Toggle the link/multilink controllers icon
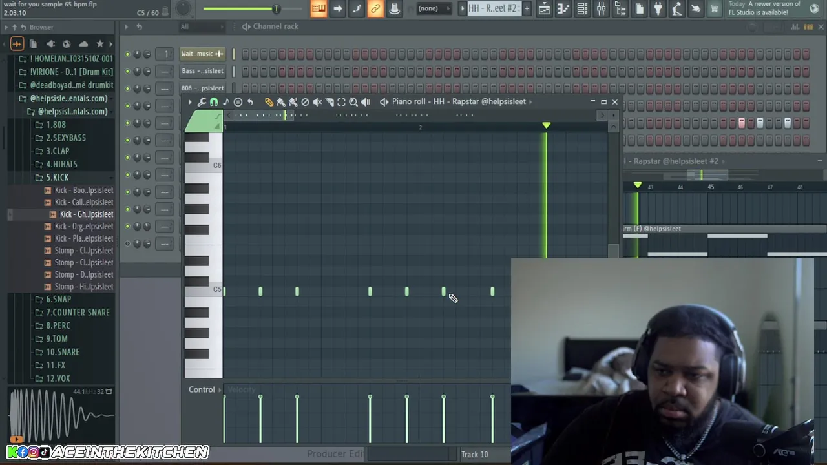 coord(375,8)
